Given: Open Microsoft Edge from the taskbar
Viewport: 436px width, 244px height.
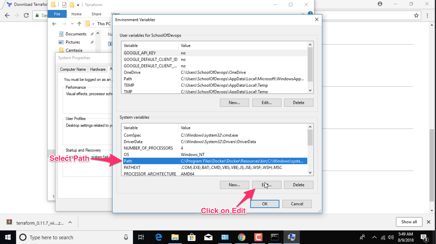Looking at the screenshot, I should (x=158, y=237).
